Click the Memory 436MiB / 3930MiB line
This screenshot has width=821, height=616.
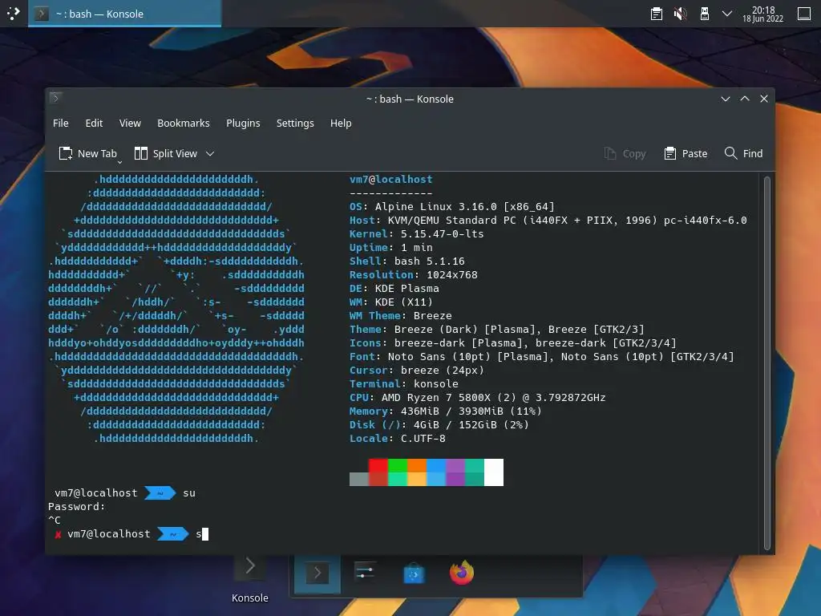[446, 411]
